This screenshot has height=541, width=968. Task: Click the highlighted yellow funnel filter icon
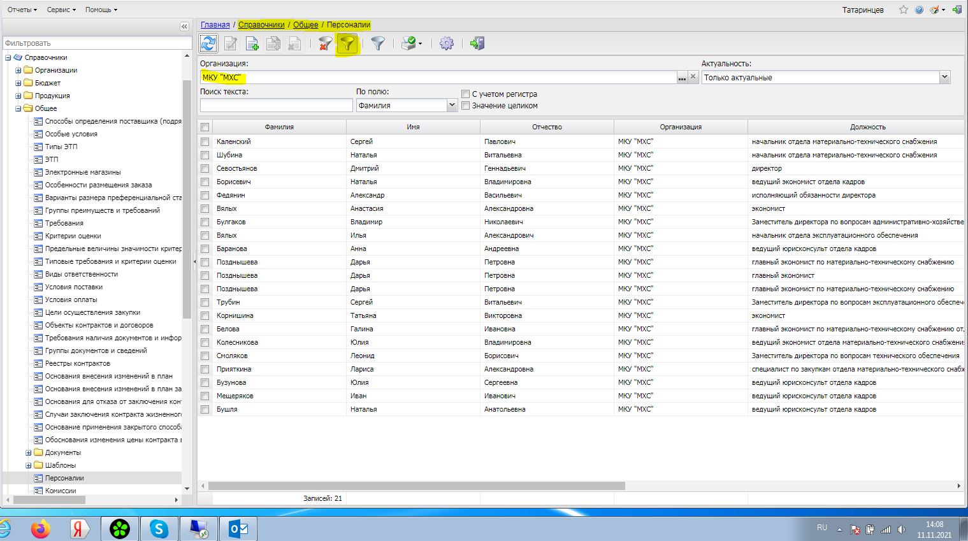coord(347,43)
